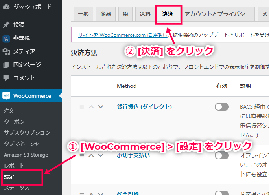Enable 小切手支払い payment toggle

click(x=222, y=155)
